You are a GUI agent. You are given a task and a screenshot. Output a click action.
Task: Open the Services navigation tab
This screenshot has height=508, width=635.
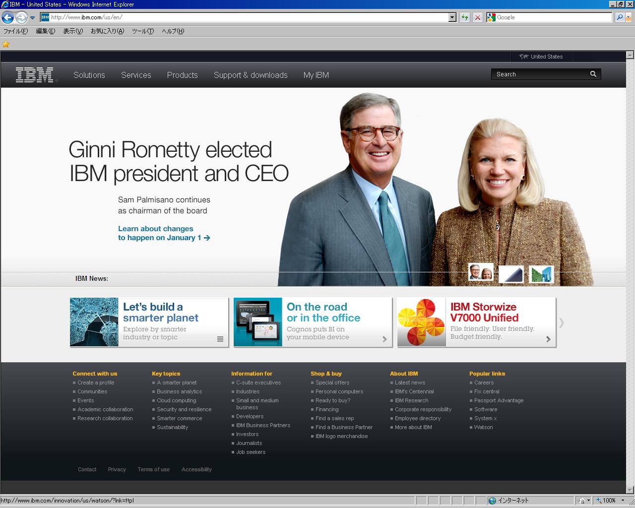(136, 75)
